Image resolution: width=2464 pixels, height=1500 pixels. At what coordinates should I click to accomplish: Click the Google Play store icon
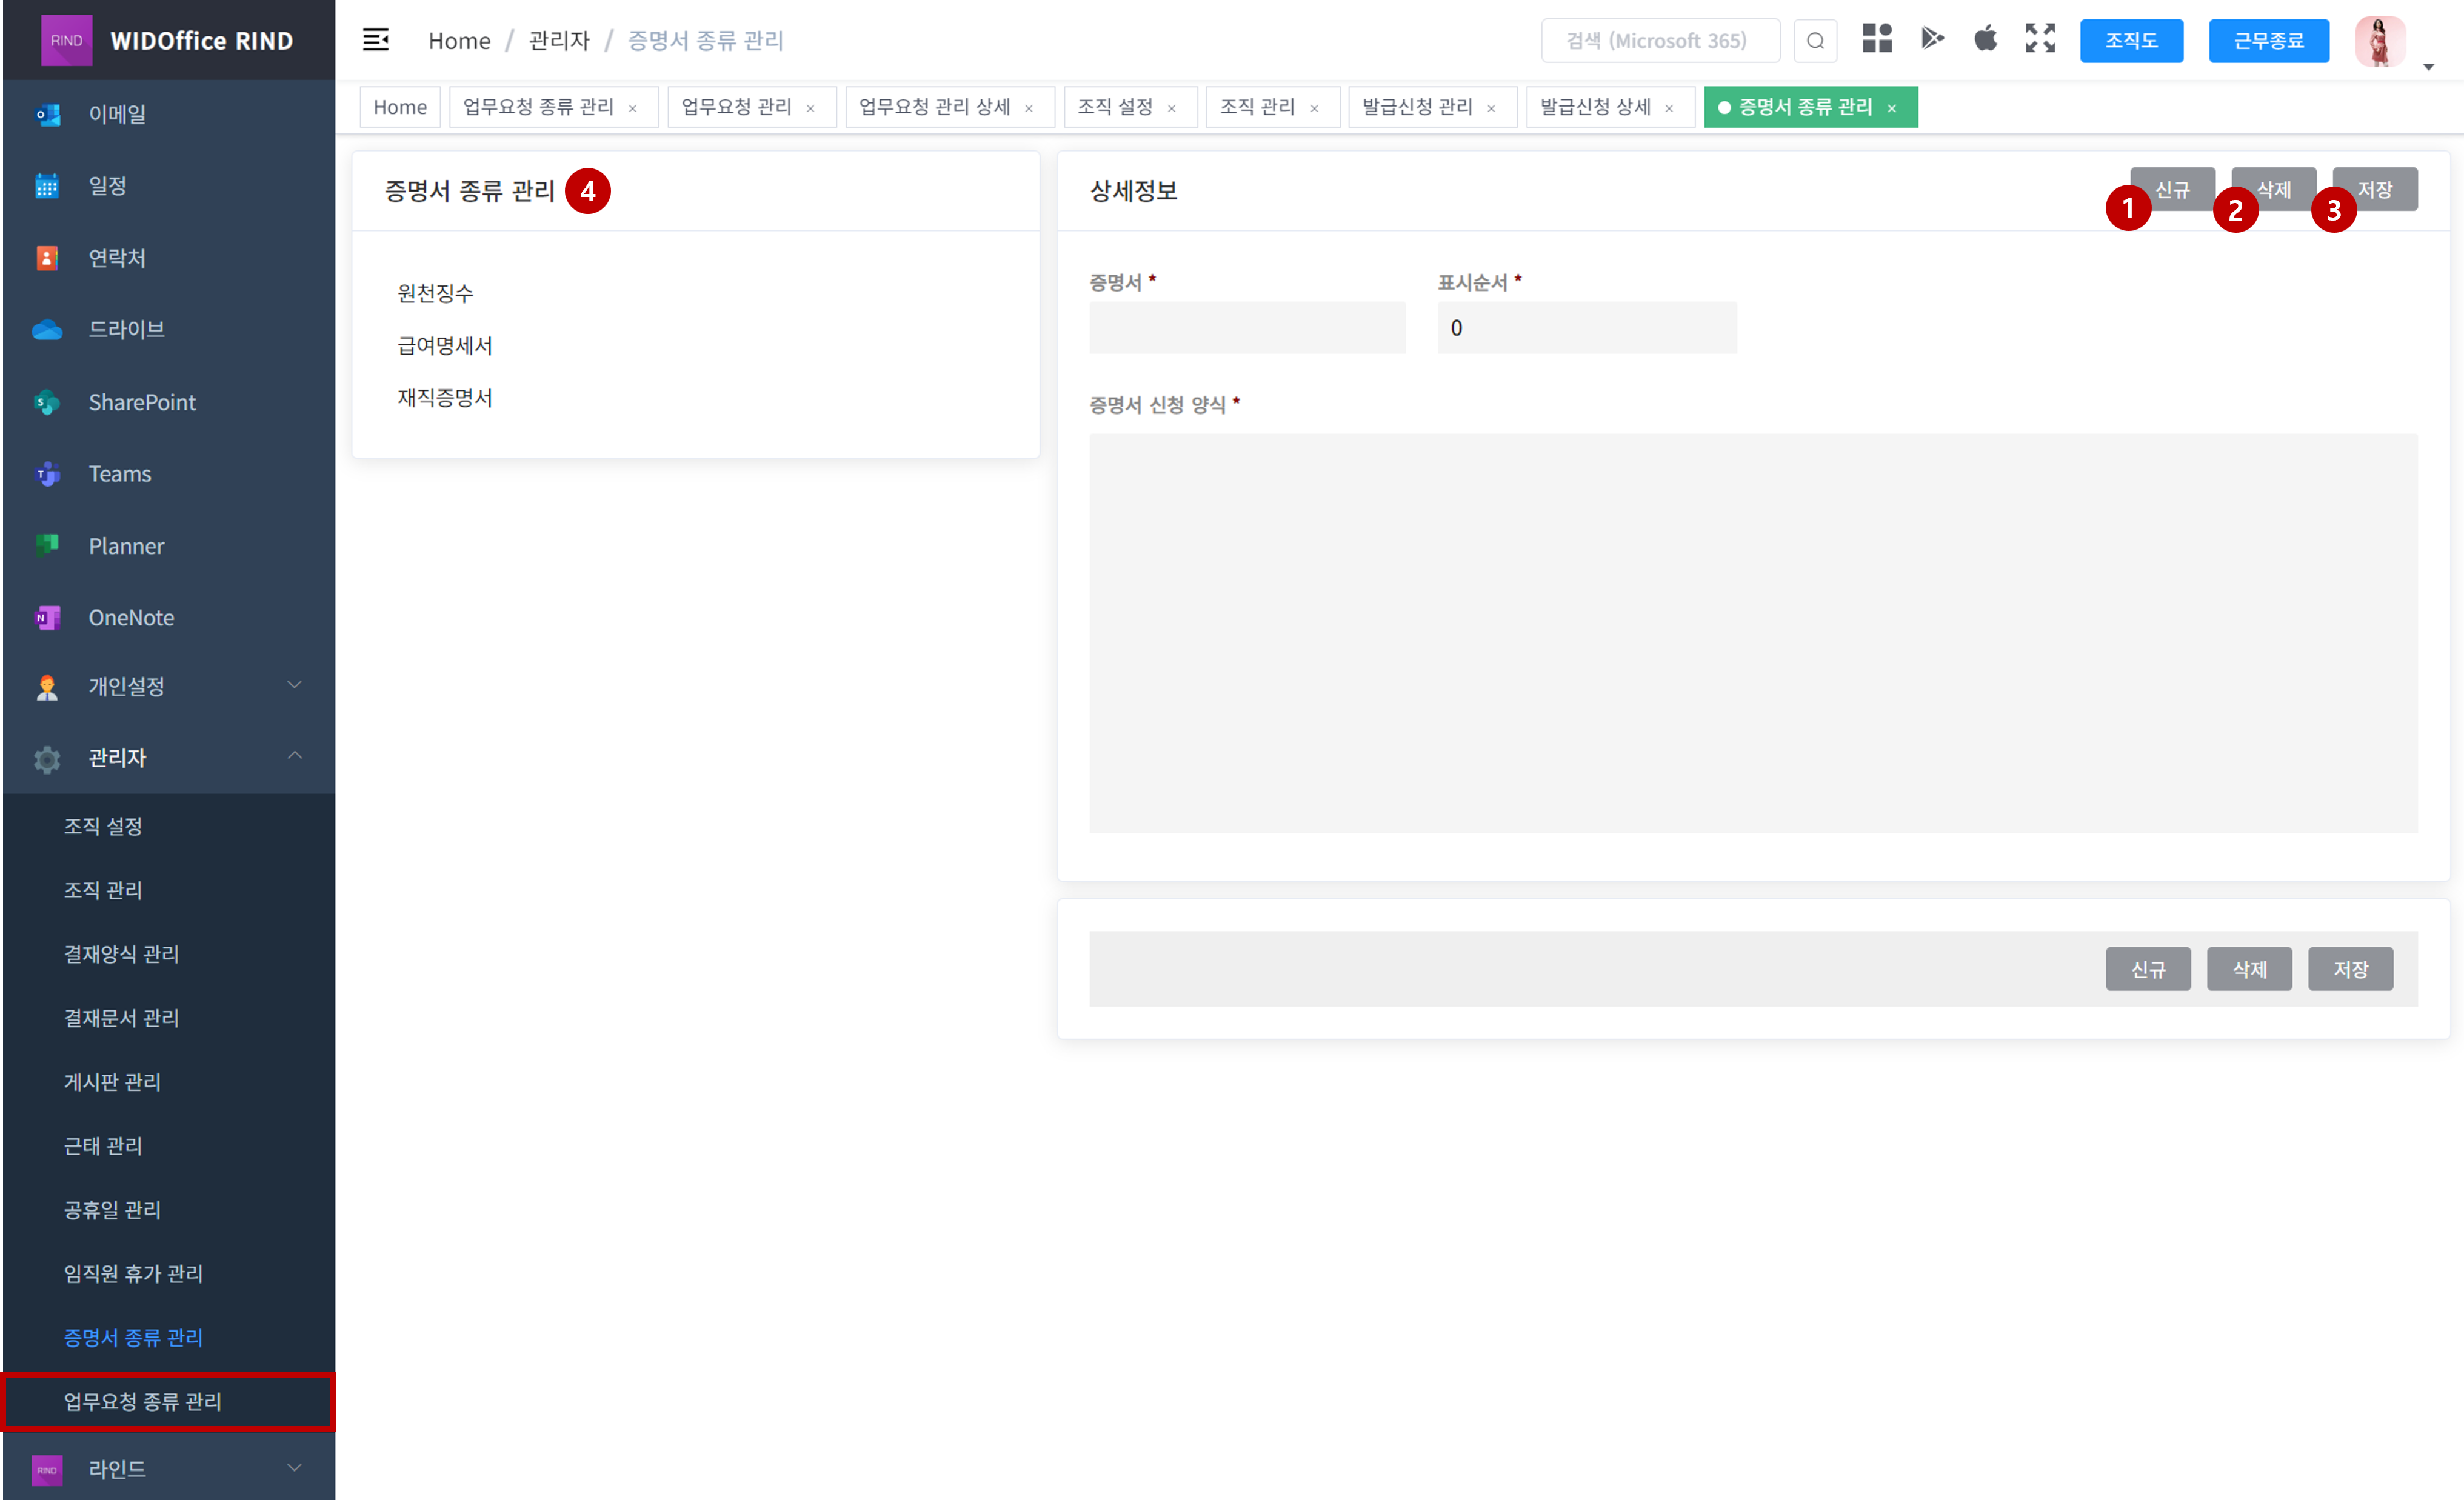coord(1932,39)
